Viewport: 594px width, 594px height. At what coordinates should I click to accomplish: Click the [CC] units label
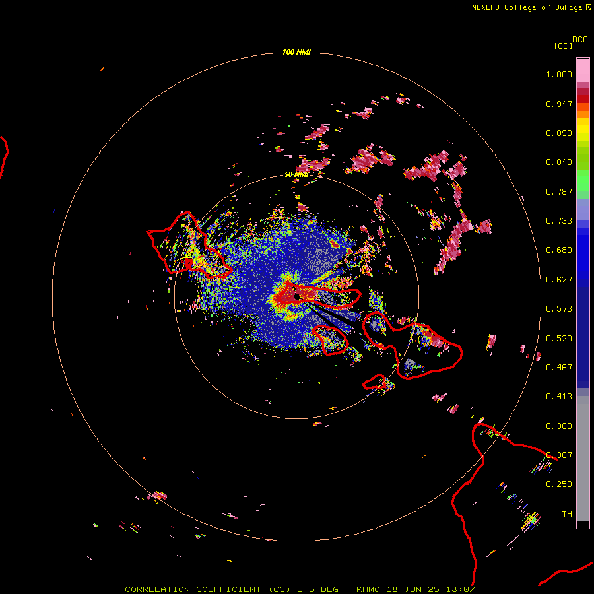[563, 46]
